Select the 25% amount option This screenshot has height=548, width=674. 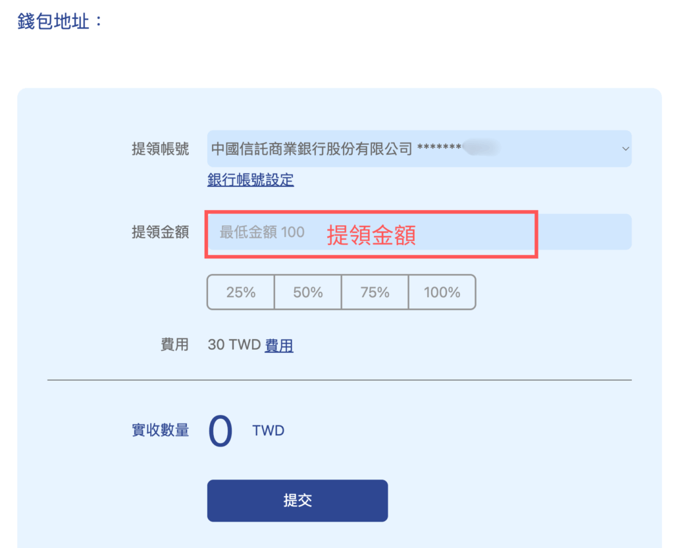(240, 292)
